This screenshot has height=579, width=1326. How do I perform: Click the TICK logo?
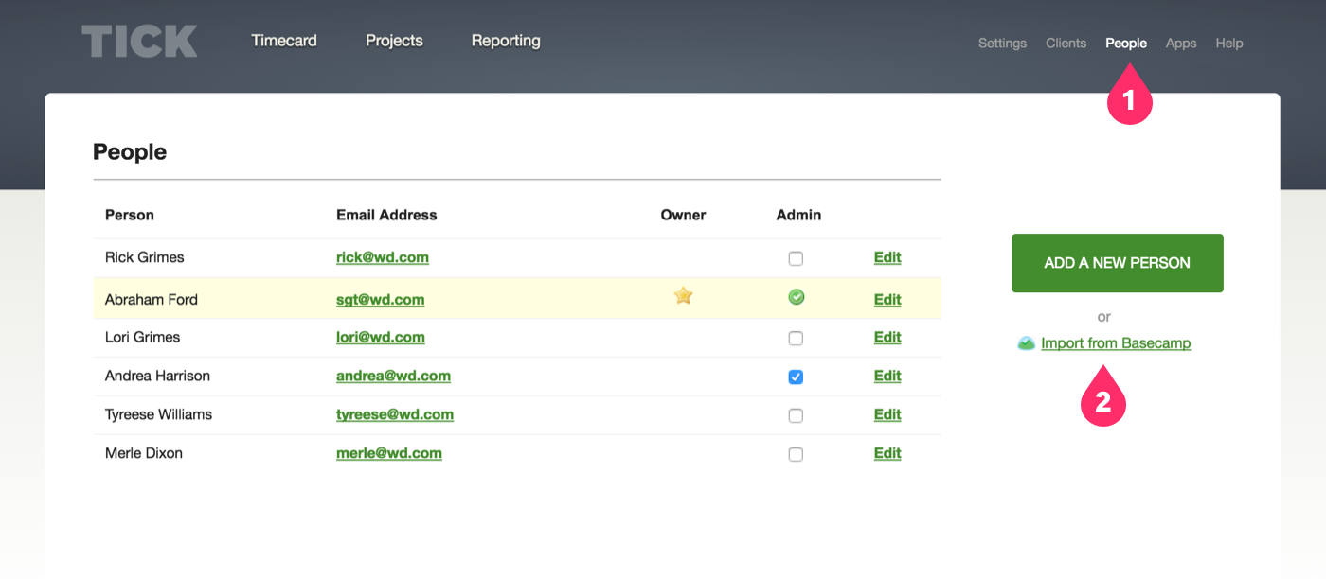(x=138, y=40)
